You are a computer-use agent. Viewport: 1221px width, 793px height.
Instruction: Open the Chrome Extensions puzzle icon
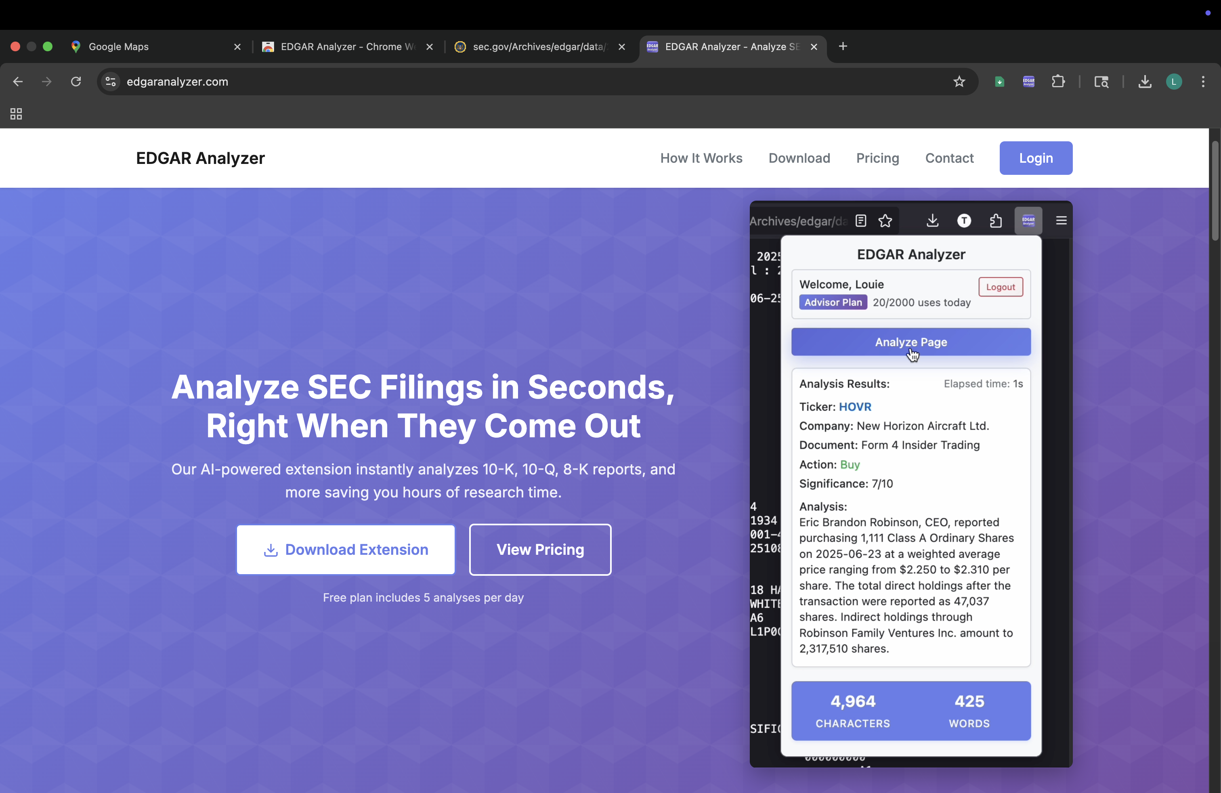tap(1058, 82)
